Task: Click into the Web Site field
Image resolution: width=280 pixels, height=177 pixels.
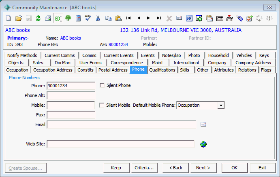Action: click(x=121, y=144)
